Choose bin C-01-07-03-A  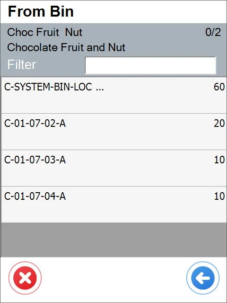coord(113,168)
